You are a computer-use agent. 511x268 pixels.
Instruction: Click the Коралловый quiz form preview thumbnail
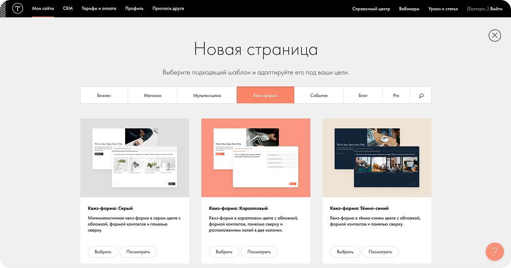pyautogui.click(x=255, y=158)
